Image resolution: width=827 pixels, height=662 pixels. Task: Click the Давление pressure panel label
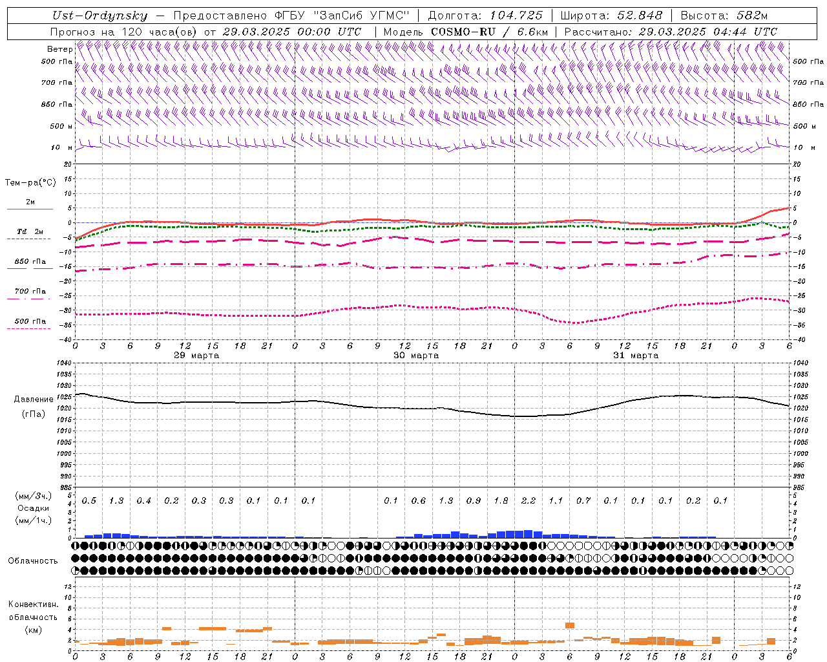click(34, 400)
